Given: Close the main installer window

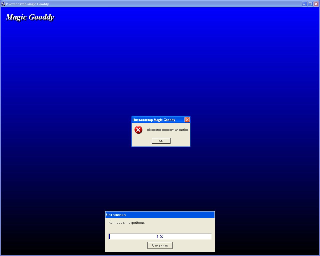Looking at the screenshot, I should pos(316,4).
